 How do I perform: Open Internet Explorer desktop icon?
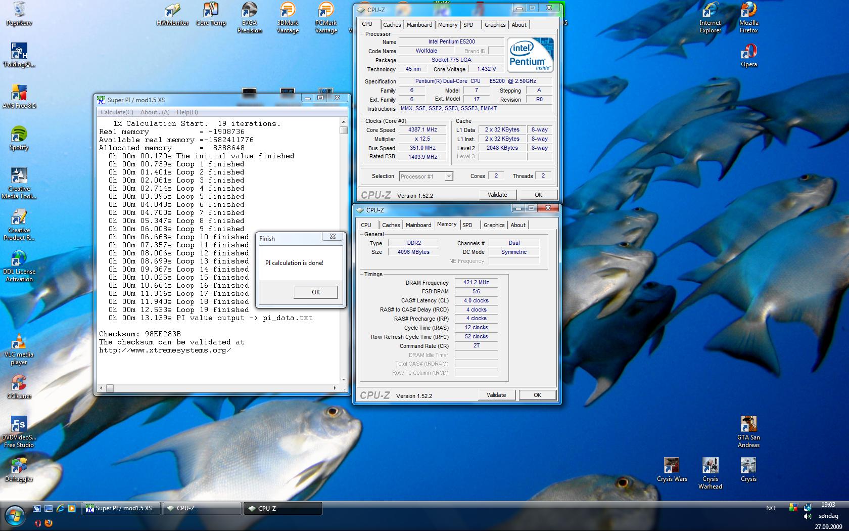pos(710,18)
